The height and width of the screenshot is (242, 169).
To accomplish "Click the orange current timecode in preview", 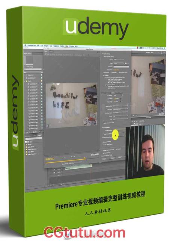I will point(50,159).
